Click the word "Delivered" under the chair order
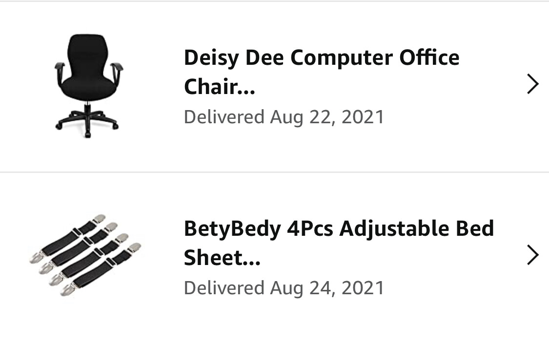This screenshot has height=341, width=549. tap(224, 117)
